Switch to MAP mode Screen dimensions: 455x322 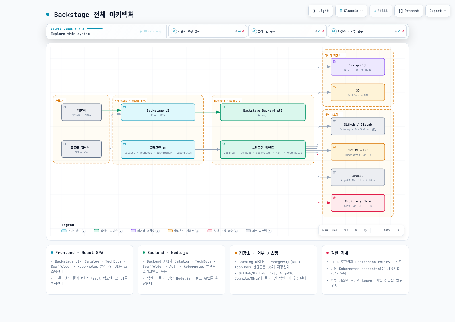[335, 230]
